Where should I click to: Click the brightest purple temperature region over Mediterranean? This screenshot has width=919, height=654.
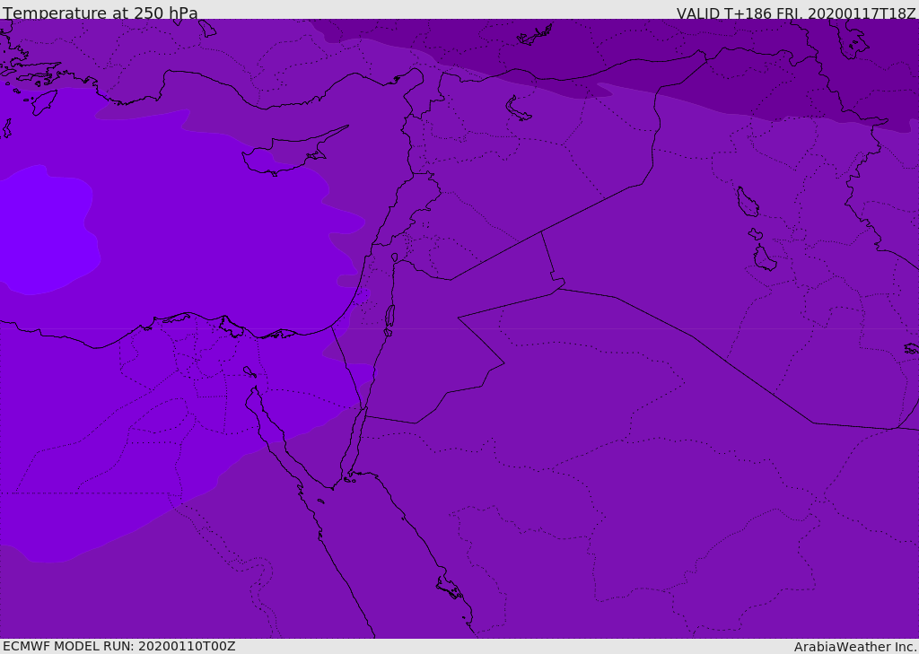click(48, 229)
